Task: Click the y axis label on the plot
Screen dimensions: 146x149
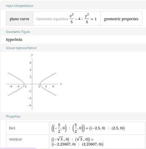Action: coord(32,55)
